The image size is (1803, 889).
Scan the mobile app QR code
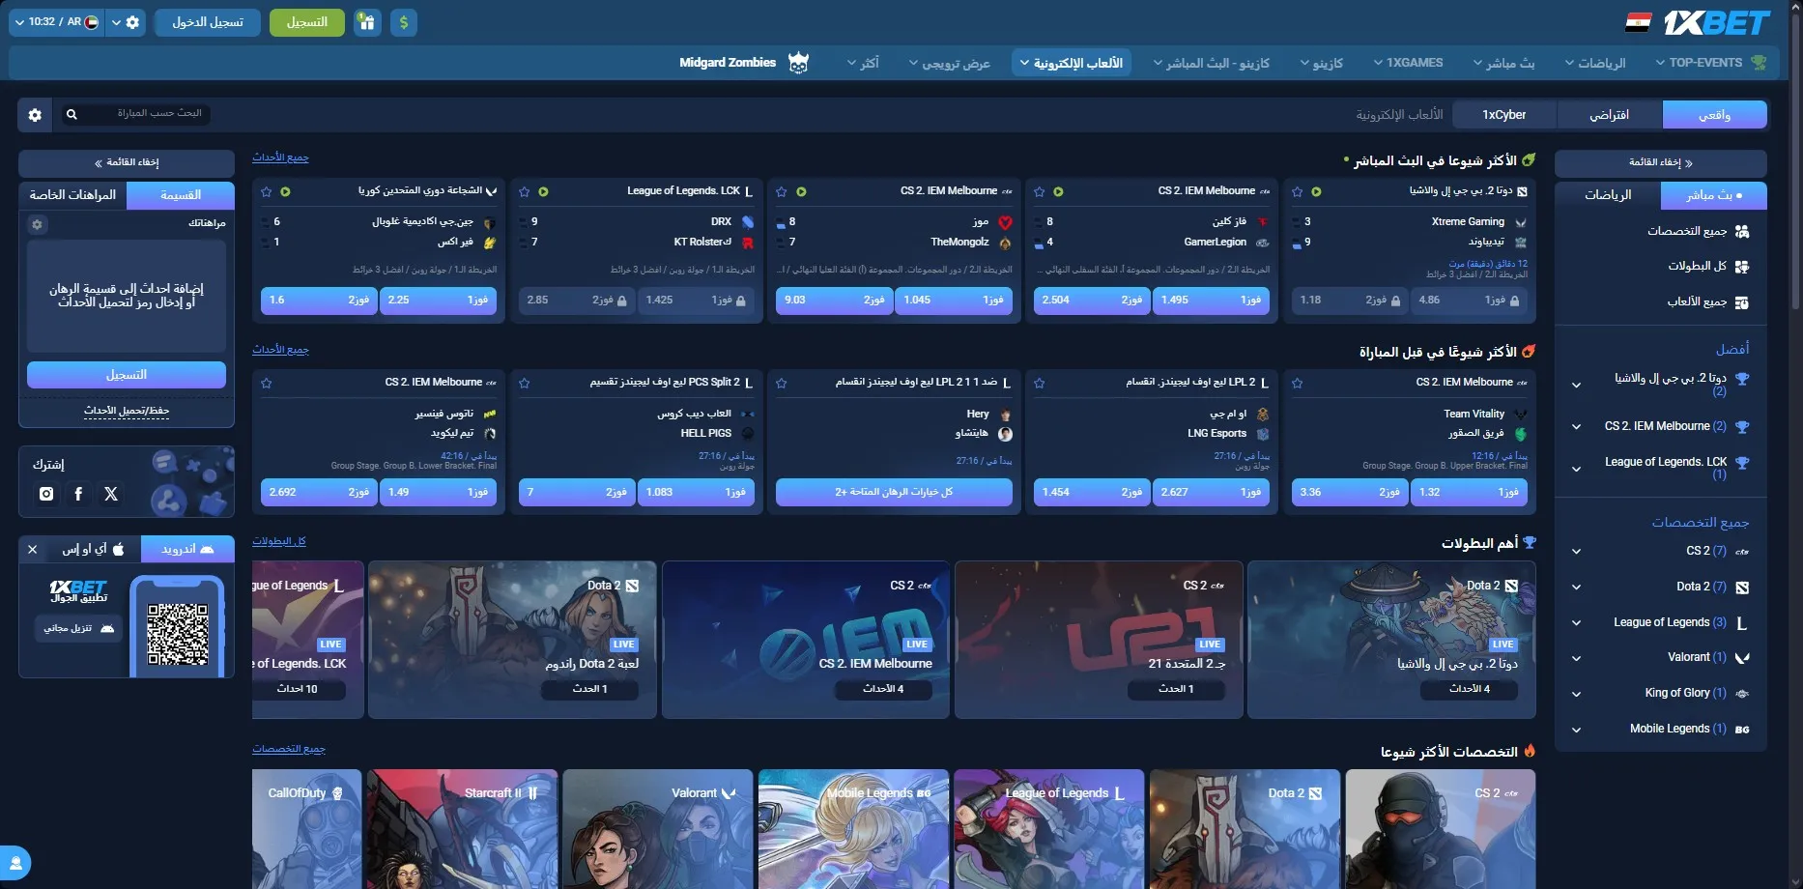178,634
